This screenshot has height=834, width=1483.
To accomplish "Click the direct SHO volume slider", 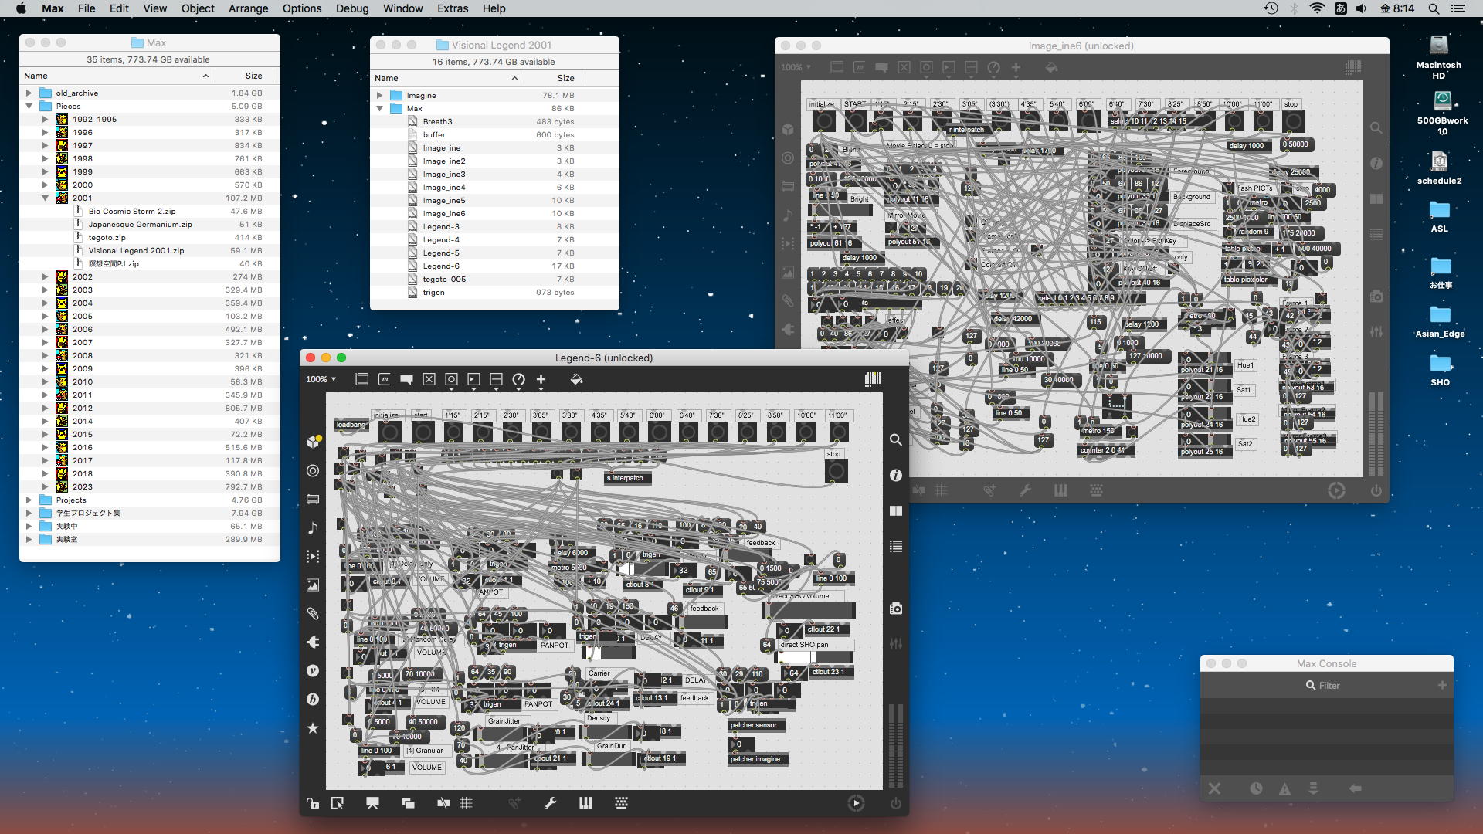I will pos(808,611).
